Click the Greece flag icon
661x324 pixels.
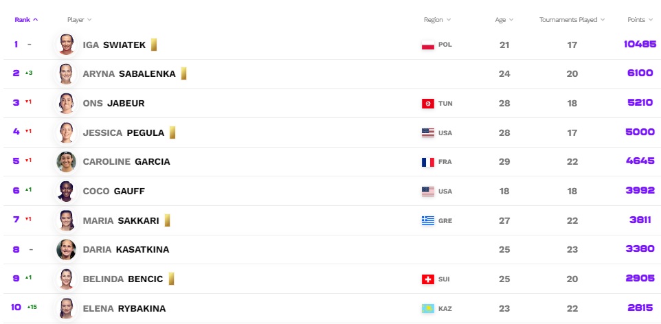click(427, 220)
